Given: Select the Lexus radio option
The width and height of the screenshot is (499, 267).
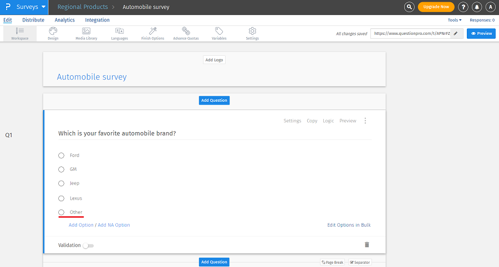Looking at the screenshot, I should (x=62, y=198).
